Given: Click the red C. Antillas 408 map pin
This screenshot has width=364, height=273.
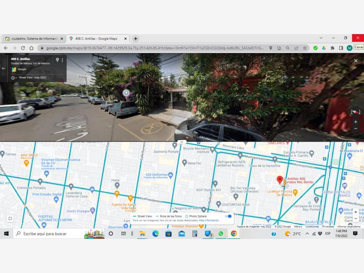Looking at the screenshot, I should point(280,180).
